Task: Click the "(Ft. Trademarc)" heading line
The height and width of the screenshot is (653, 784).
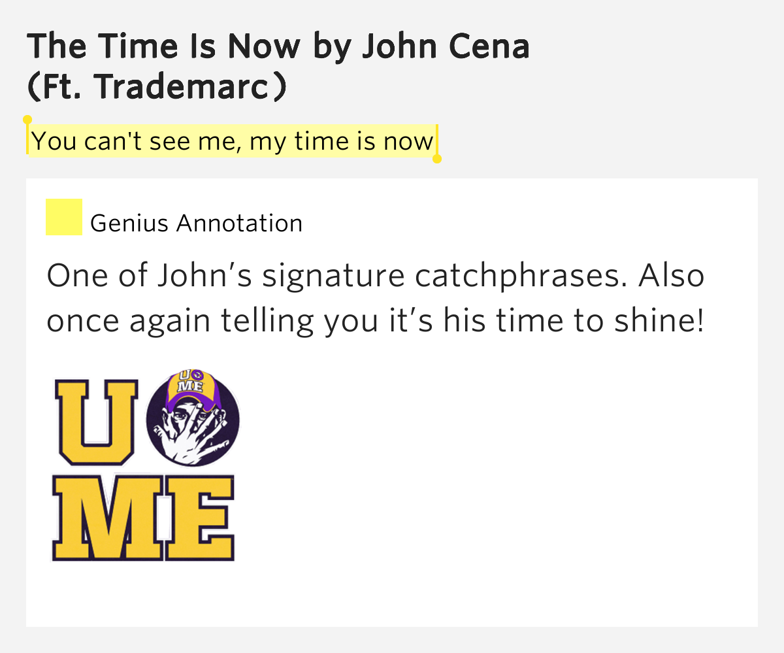Action: 157,89
